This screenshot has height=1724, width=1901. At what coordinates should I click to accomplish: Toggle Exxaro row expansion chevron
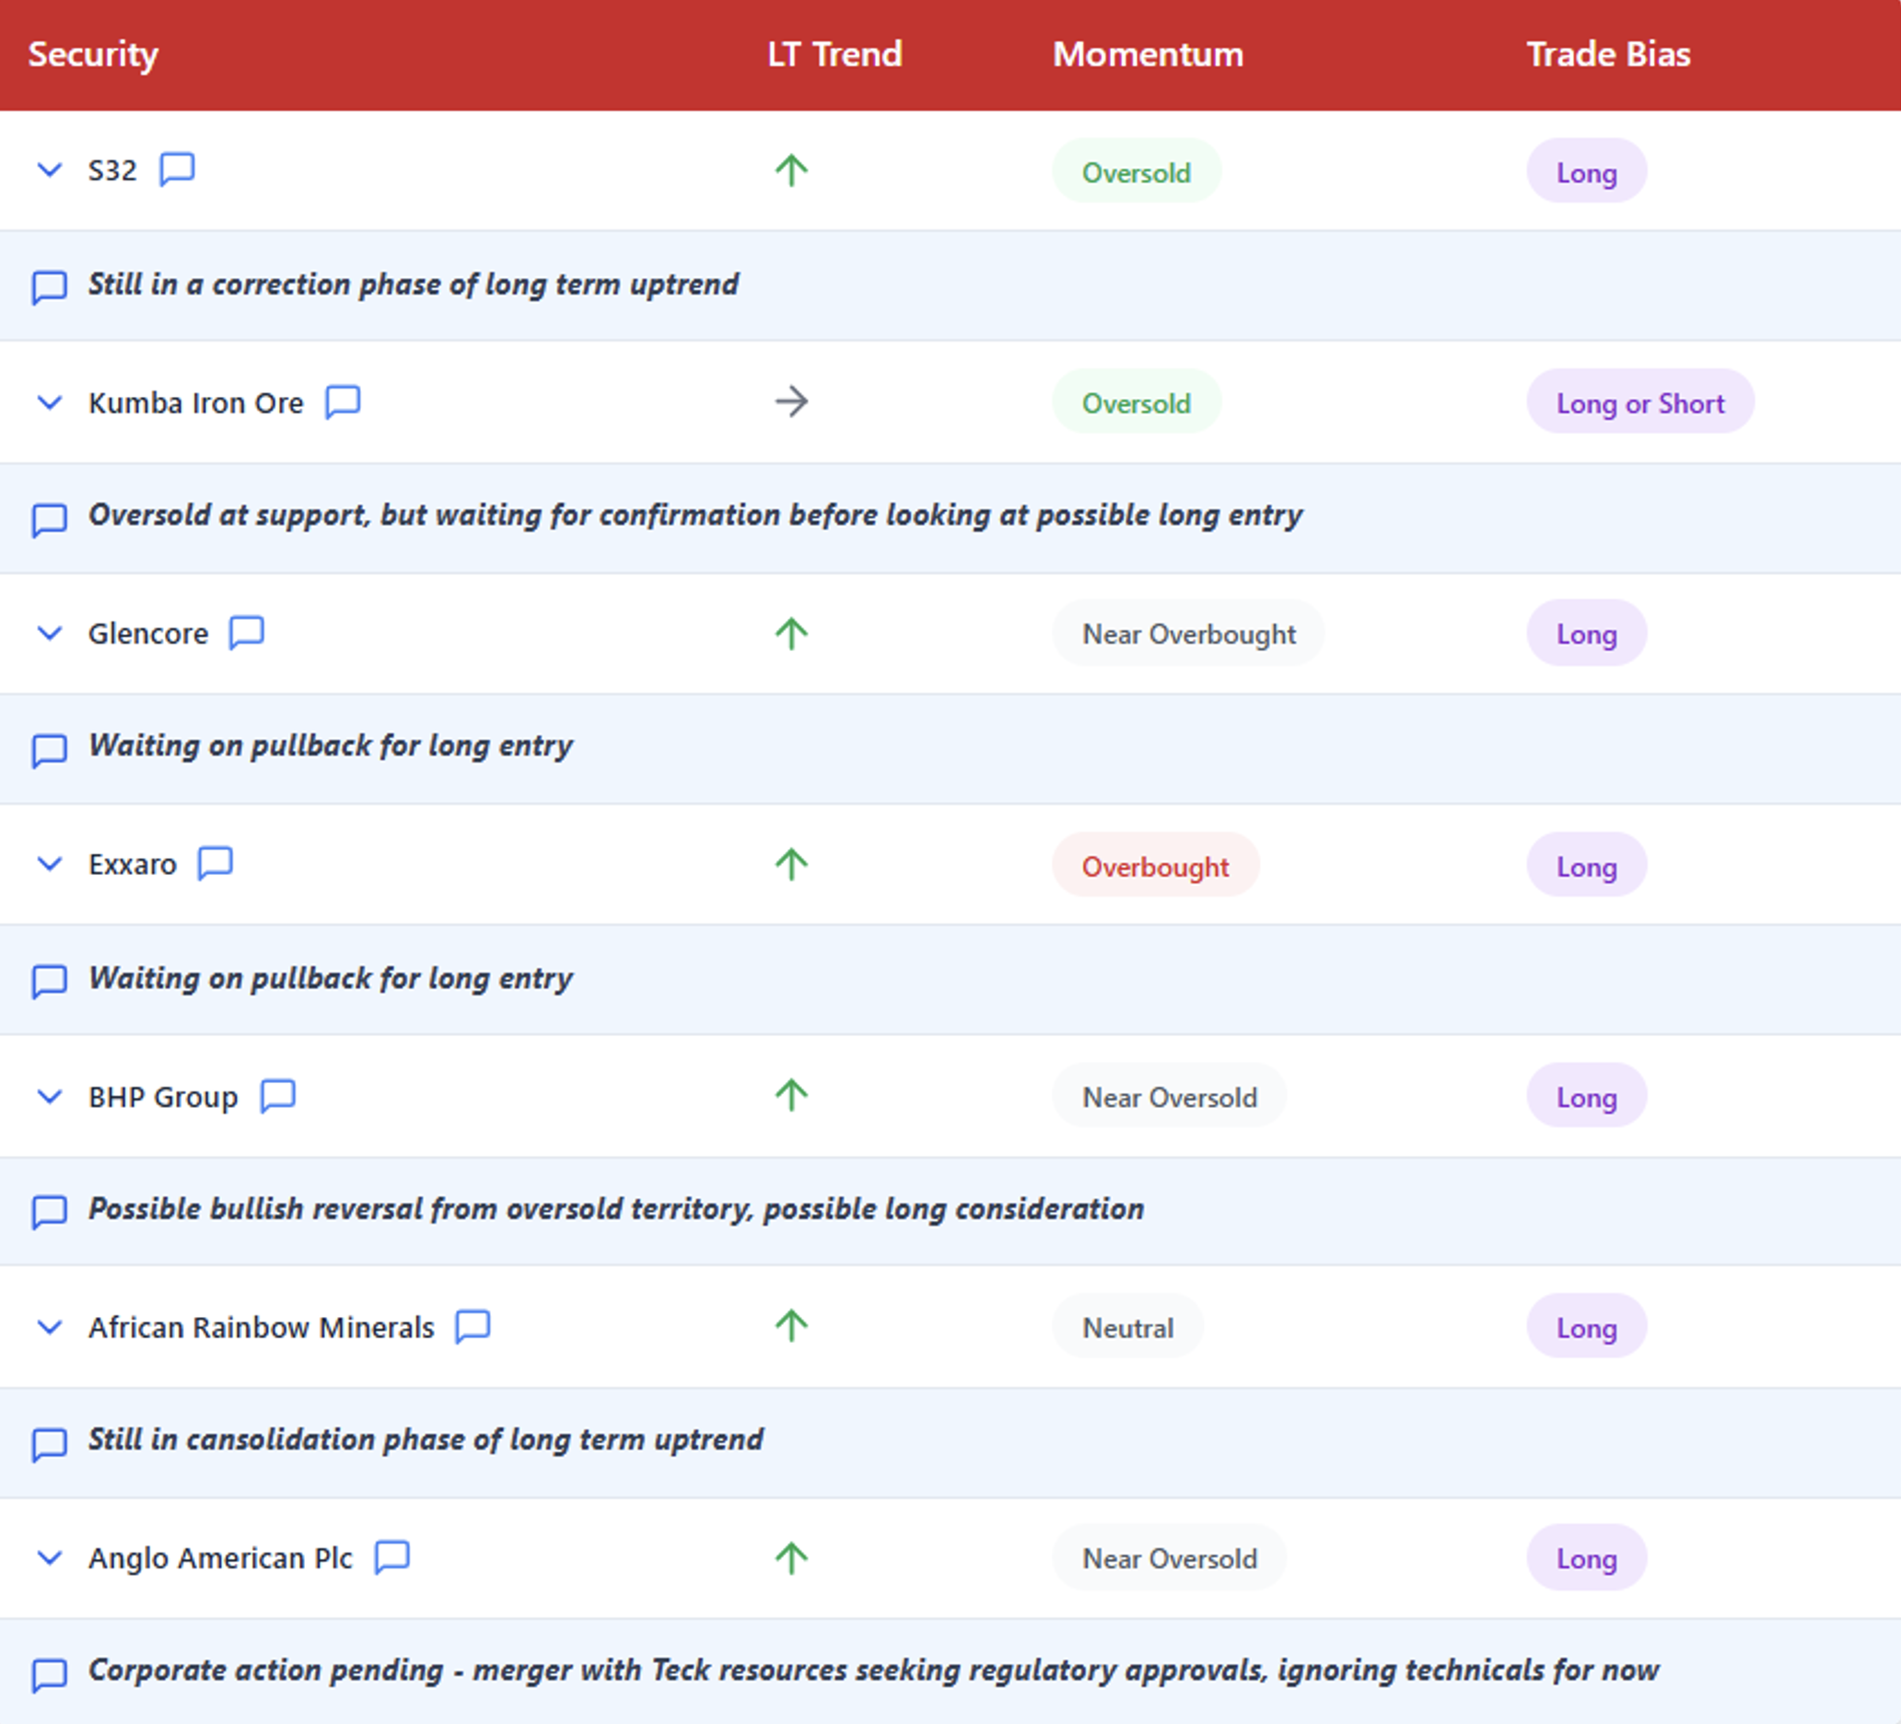[x=49, y=864]
